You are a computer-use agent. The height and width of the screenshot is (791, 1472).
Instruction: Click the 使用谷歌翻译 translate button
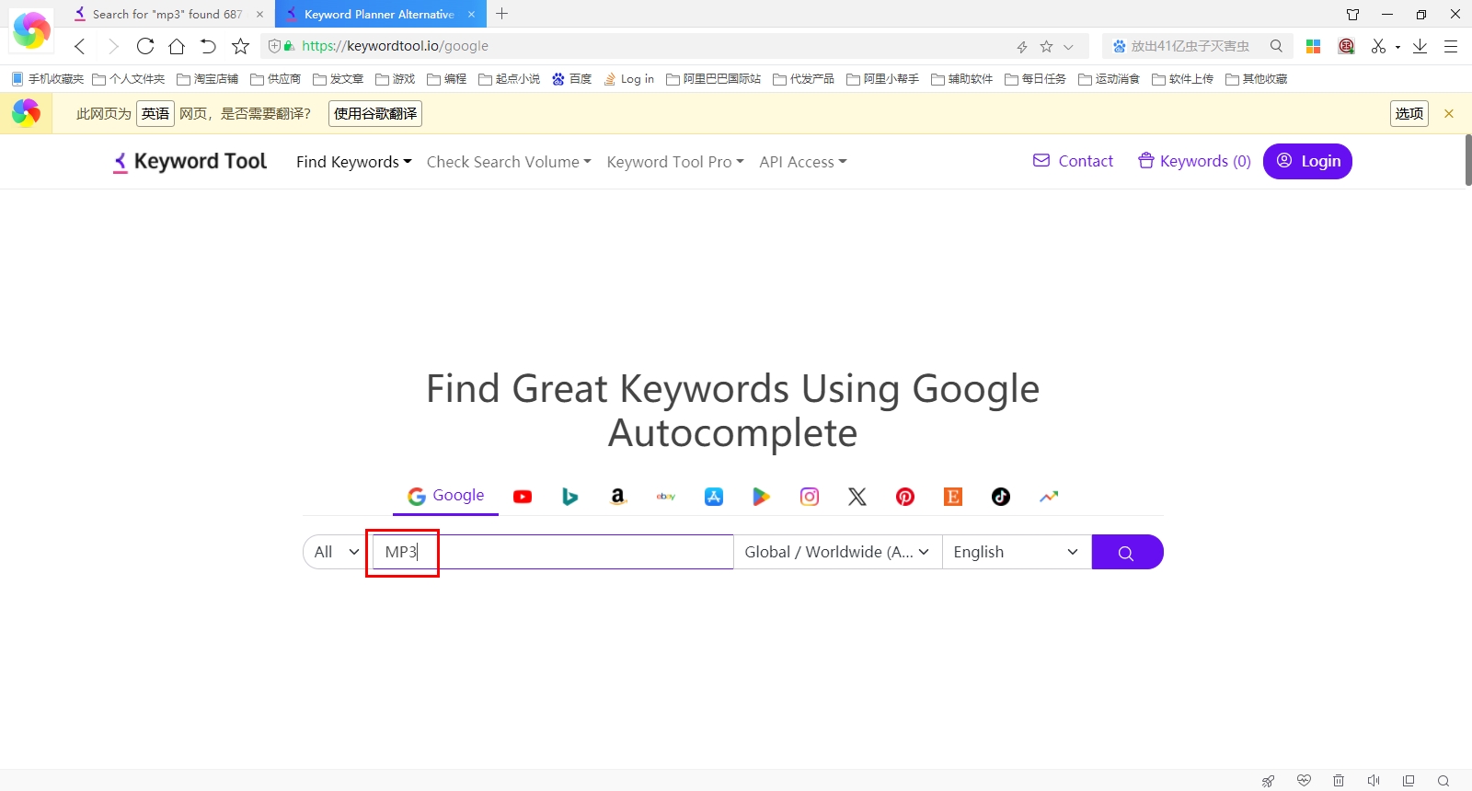375,113
